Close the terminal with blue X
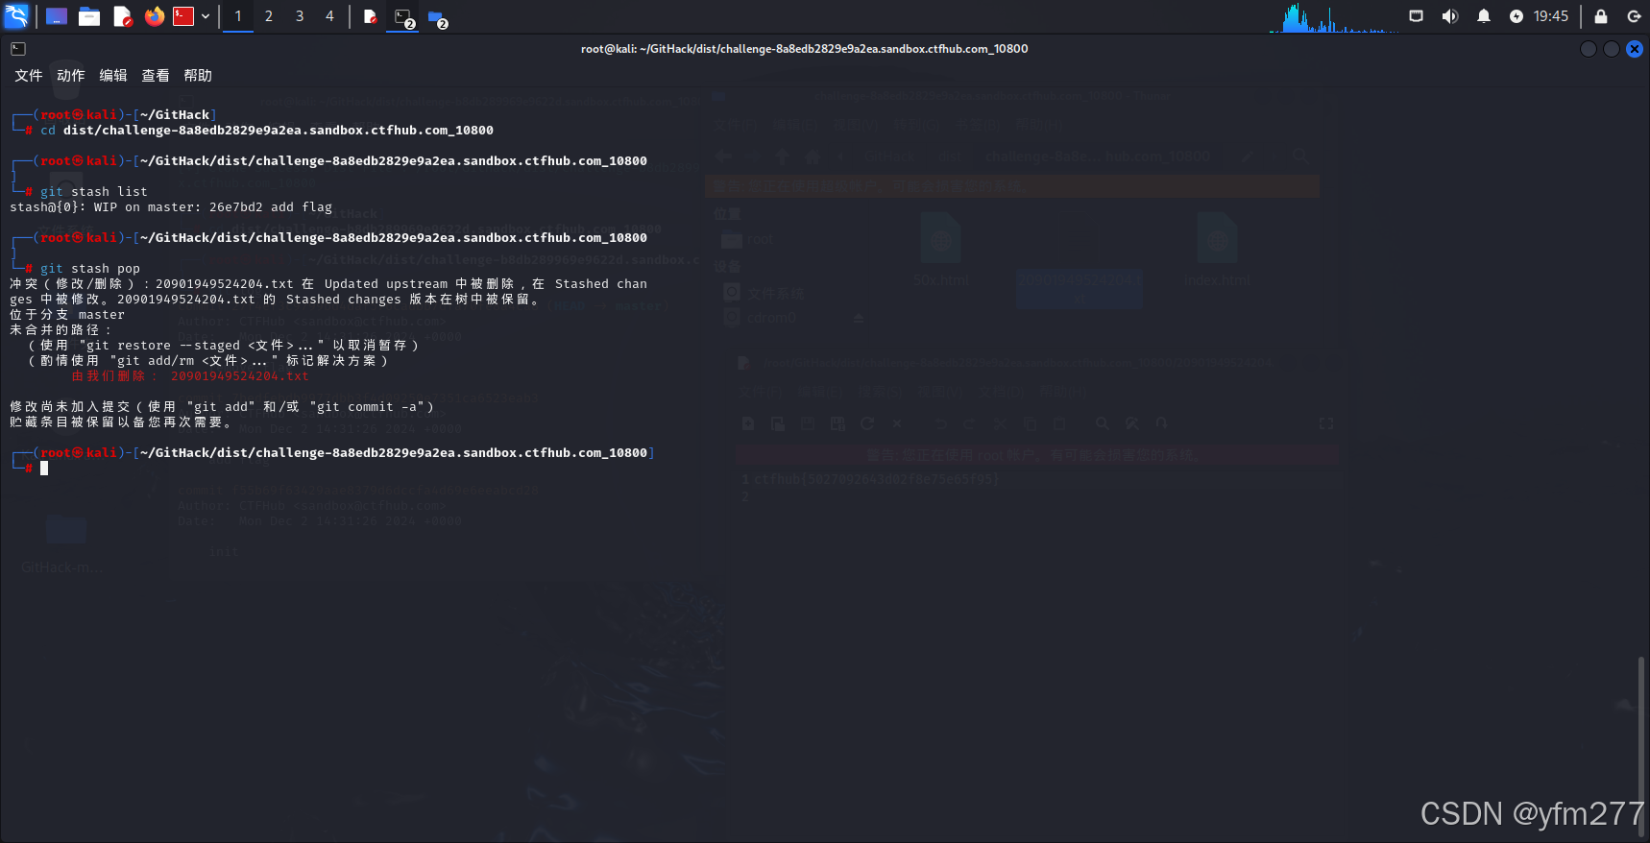The height and width of the screenshot is (843, 1650). [x=1635, y=49]
